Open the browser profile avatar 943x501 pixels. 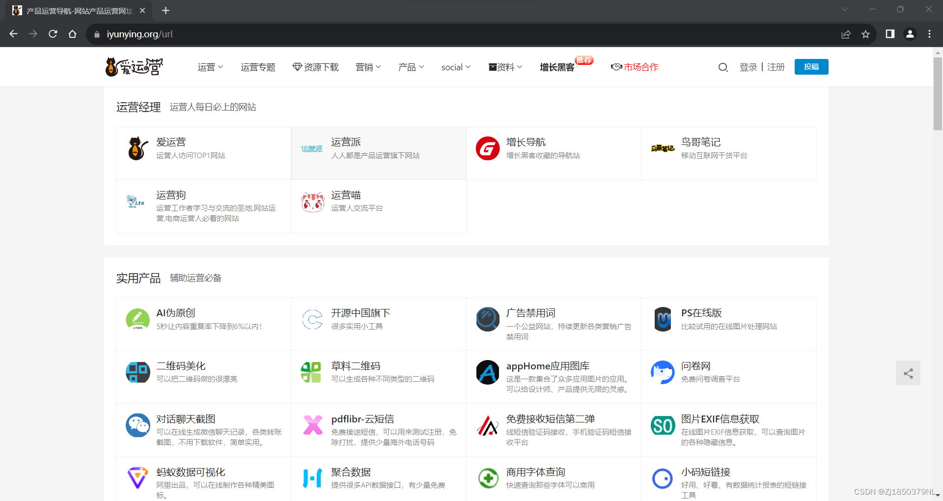click(x=910, y=34)
